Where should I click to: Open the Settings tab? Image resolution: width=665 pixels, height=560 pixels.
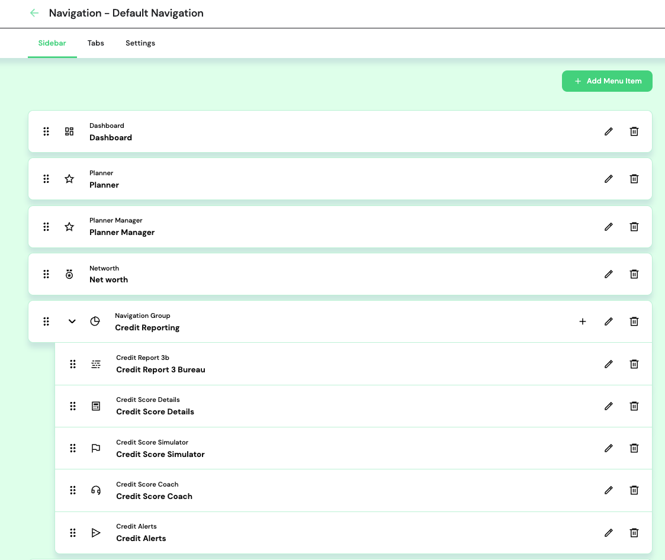(140, 43)
